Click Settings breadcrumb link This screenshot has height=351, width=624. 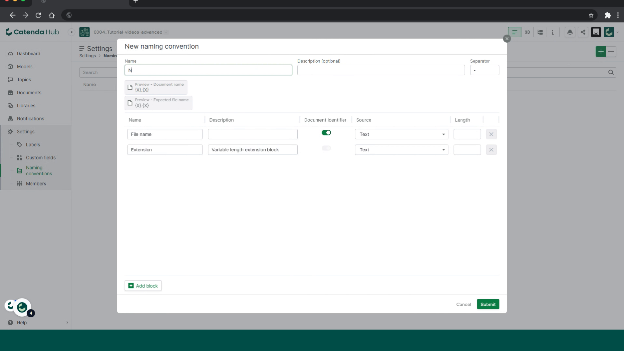click(87, 56)
